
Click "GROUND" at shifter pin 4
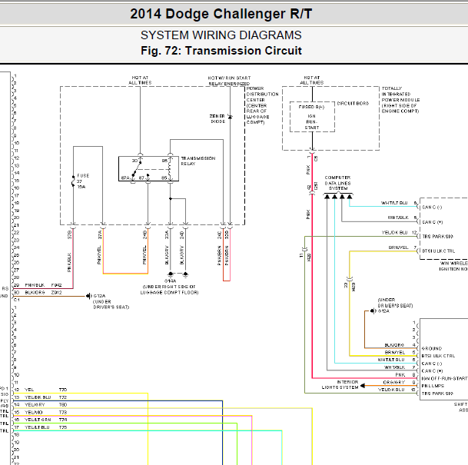click(432, 348)
